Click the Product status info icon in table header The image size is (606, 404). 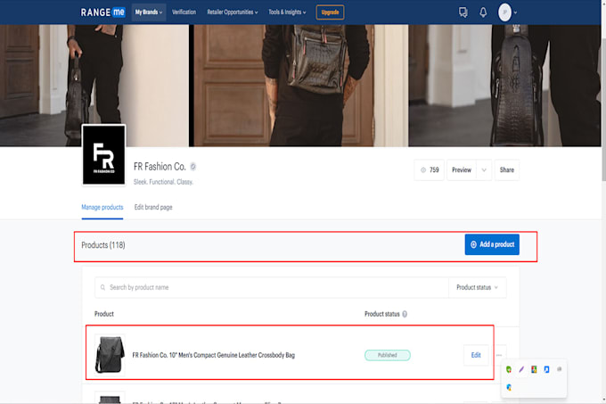click(405, 314)
